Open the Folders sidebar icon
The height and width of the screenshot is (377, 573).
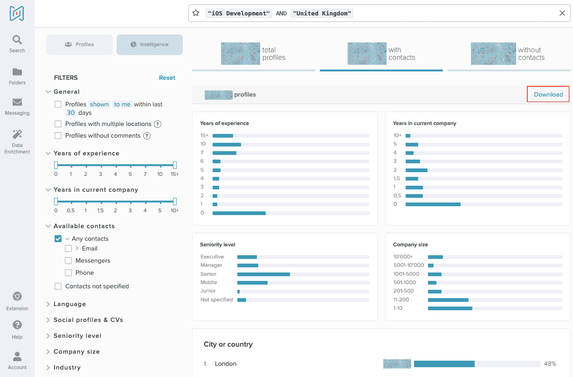click(x=17, y=76)
